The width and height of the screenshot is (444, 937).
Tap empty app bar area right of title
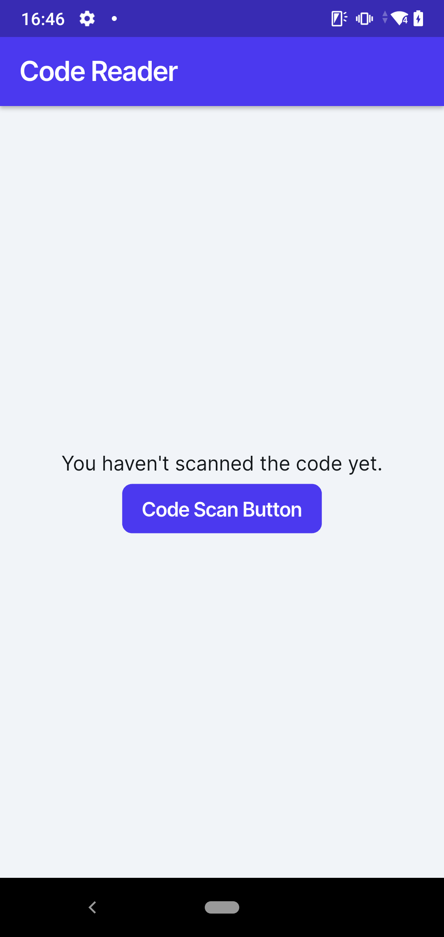point(312,72)
